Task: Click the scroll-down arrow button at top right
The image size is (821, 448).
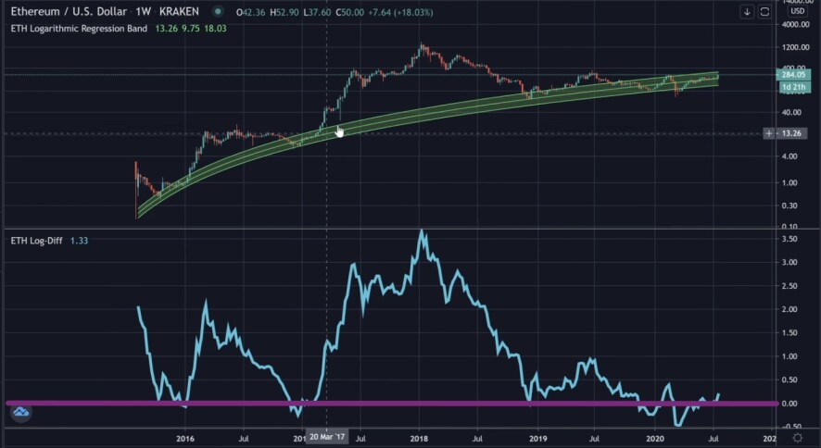Action: pyautogui.click(x=747, y=12)
